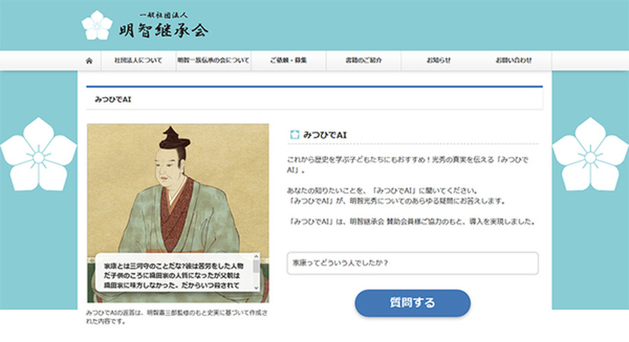Click the small crest icon beside みつひでAI heading
The height and width of the screenshot is (342, 629).
tap(294, 135)
